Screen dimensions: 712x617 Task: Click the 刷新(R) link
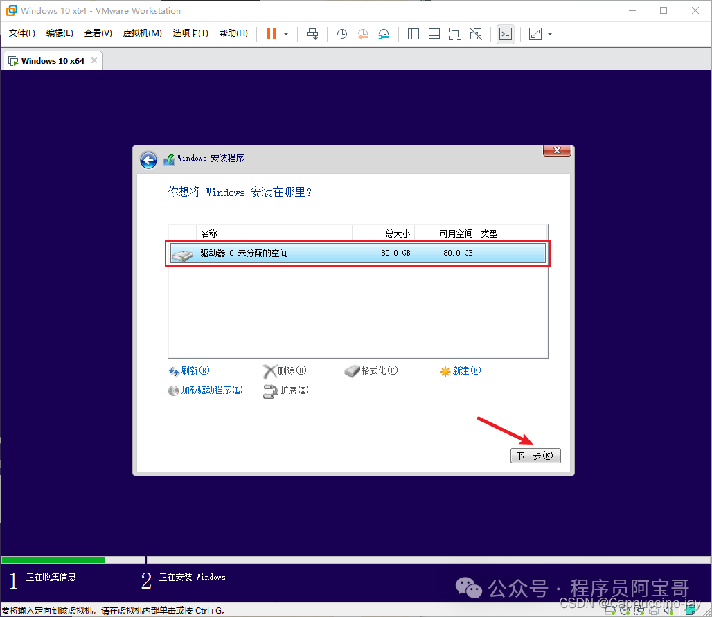pyautogui.click(x=195, y=371)
